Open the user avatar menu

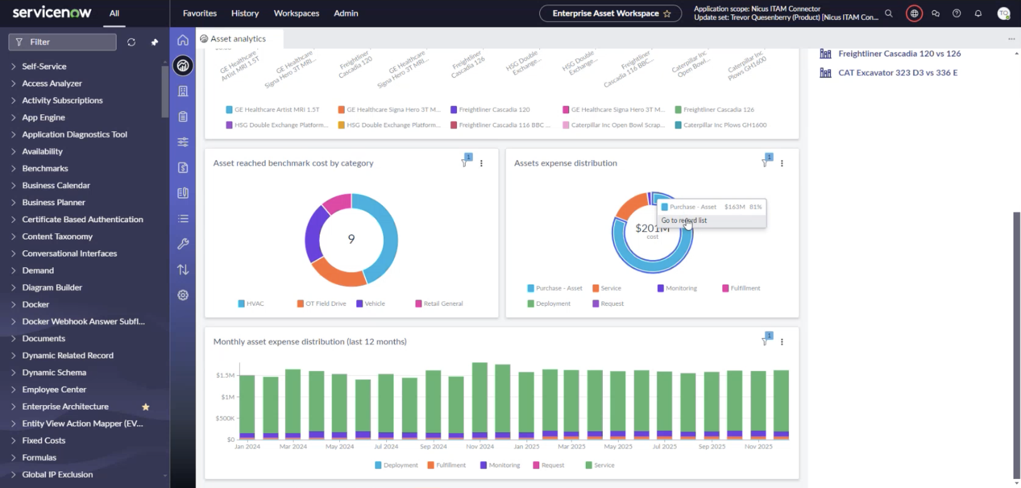point(1004,13)
